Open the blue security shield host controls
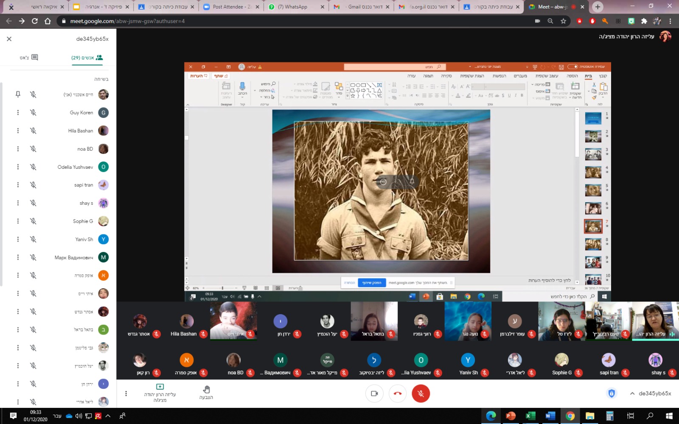Image resolution: width=679 pixels, height=424 pixels. 612,393
